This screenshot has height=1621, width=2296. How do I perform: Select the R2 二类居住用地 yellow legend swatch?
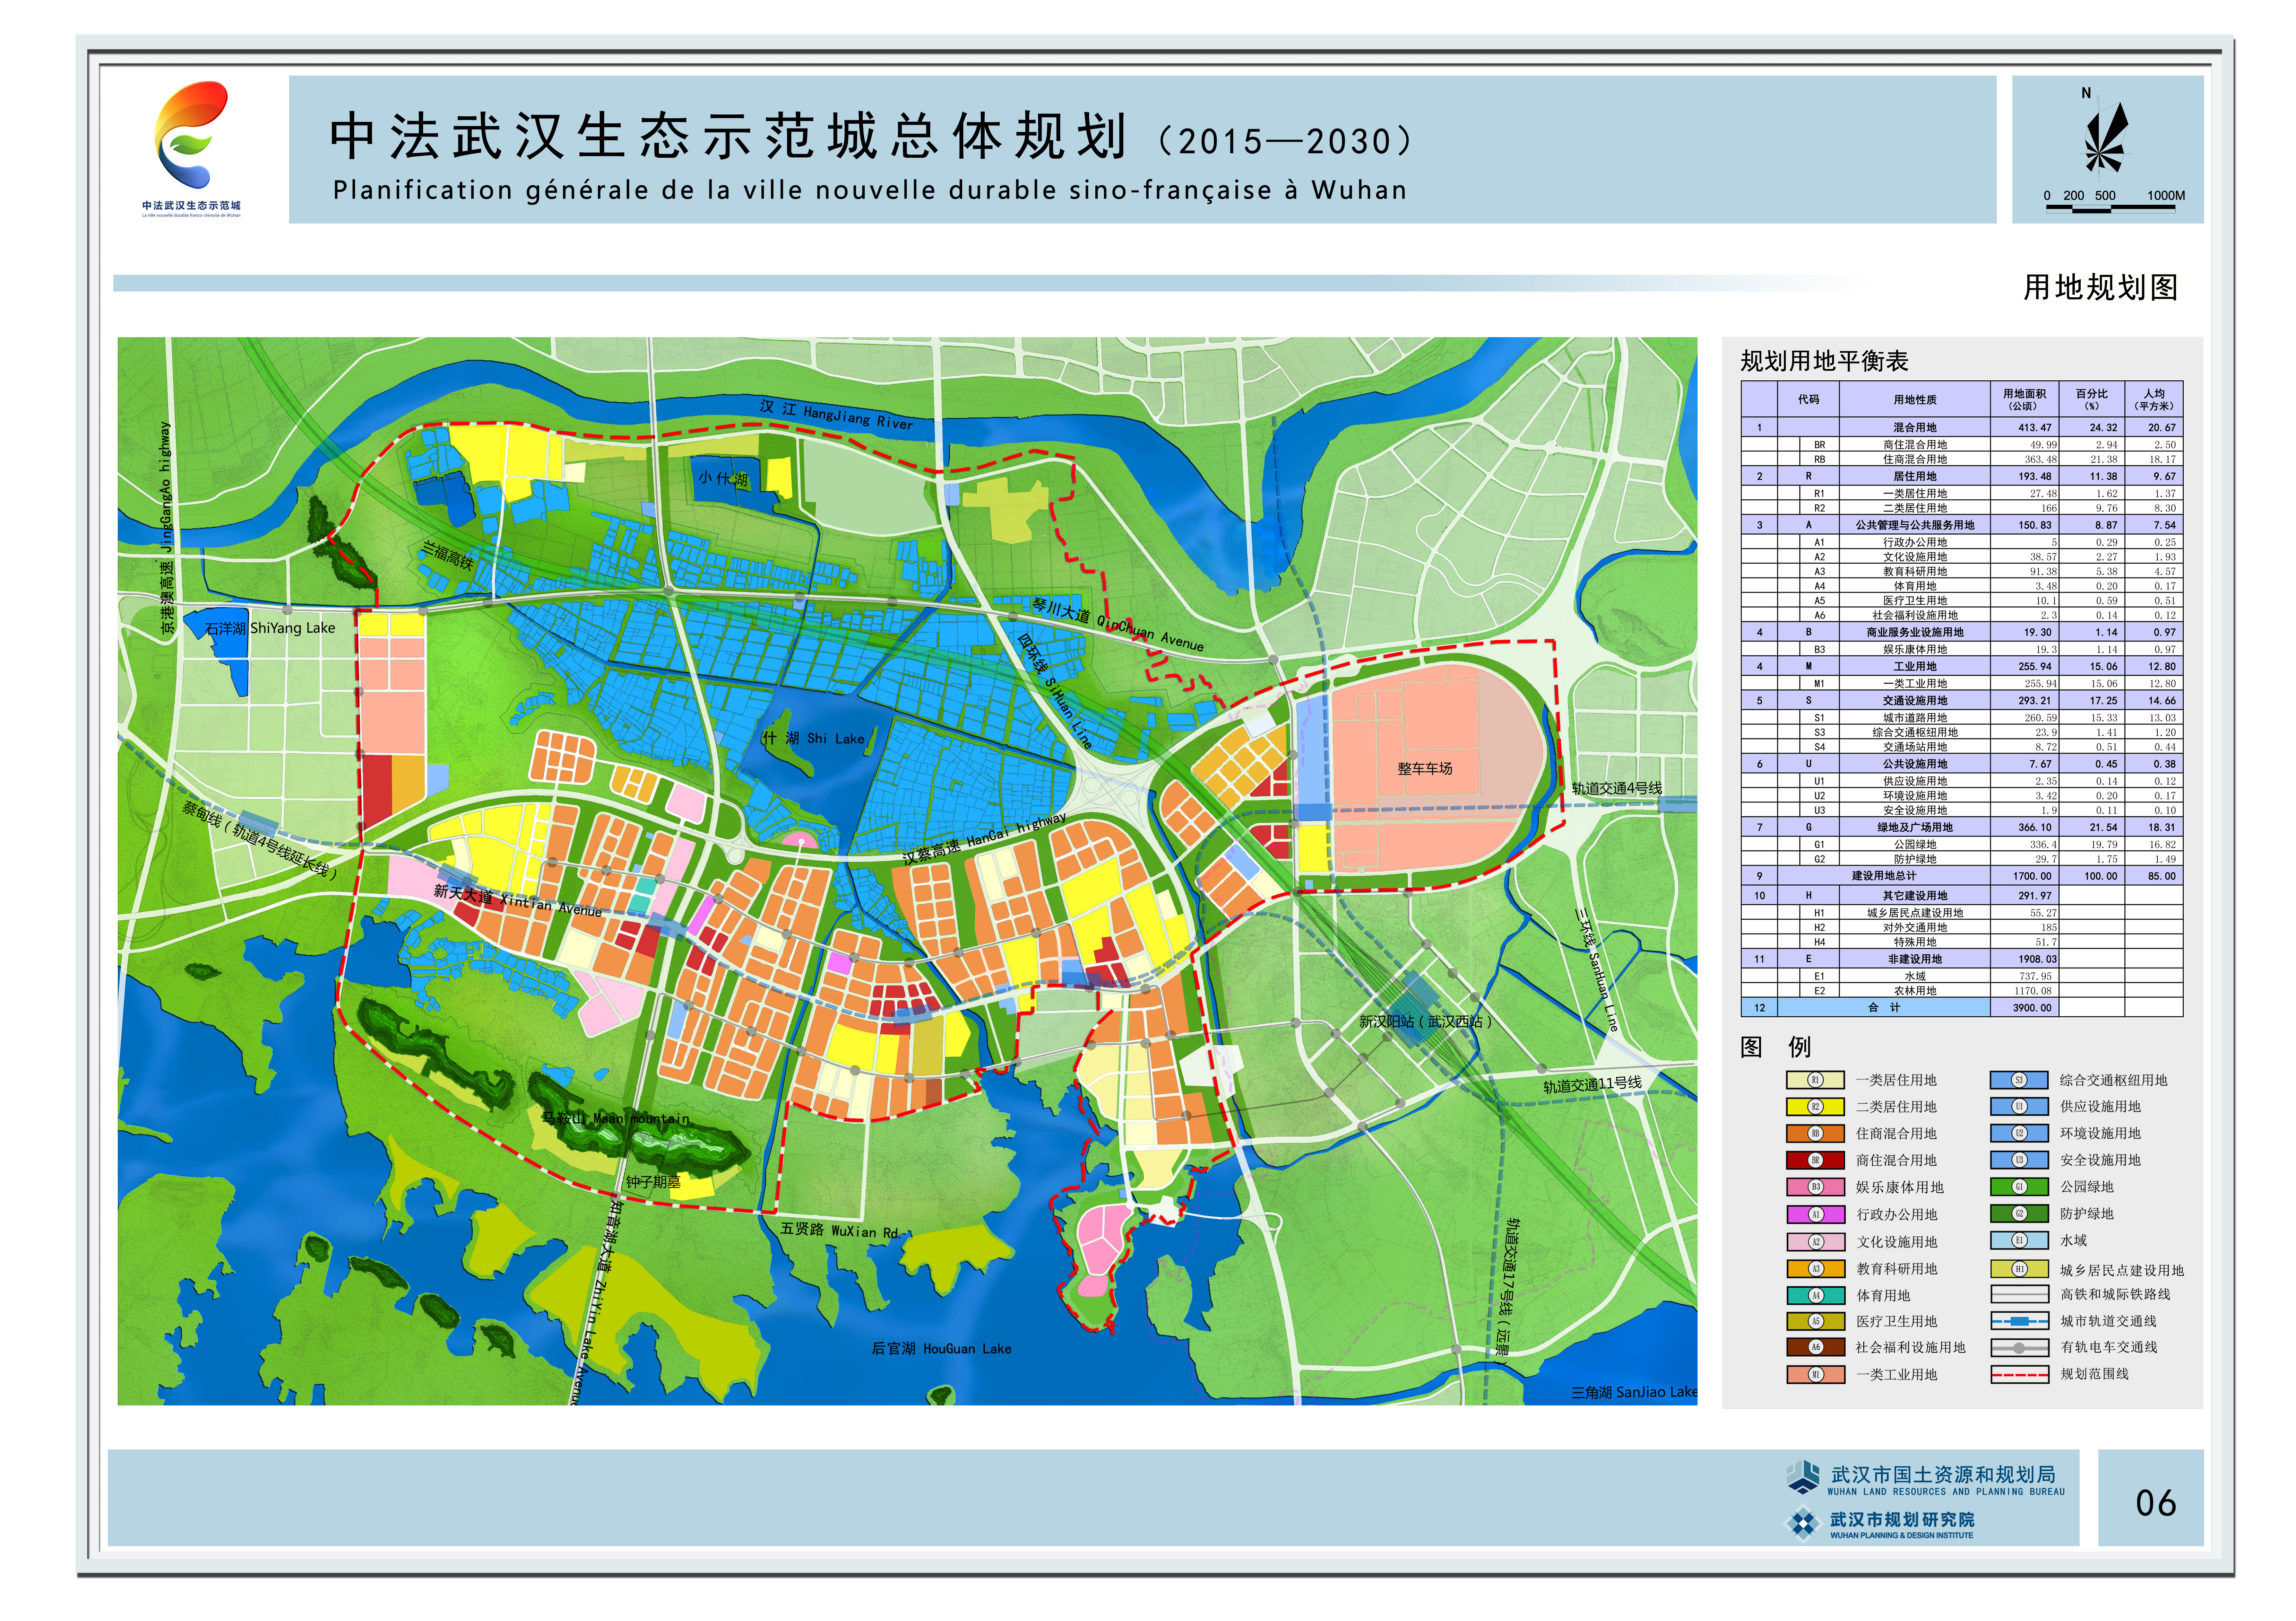click(x=1815, y=1107)
